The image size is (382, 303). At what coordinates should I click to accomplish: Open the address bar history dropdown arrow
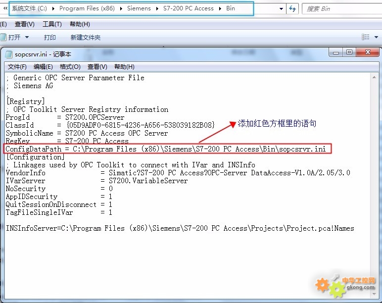coord(281,9)
